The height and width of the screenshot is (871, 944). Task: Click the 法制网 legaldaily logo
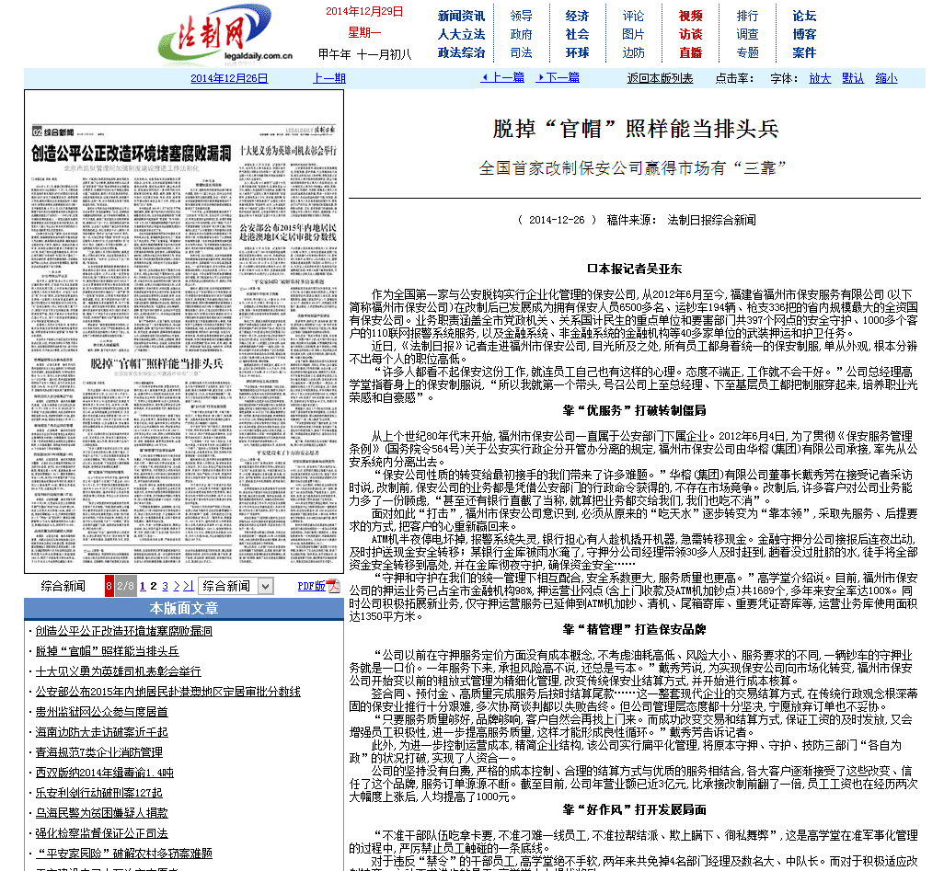coord(224,35)
